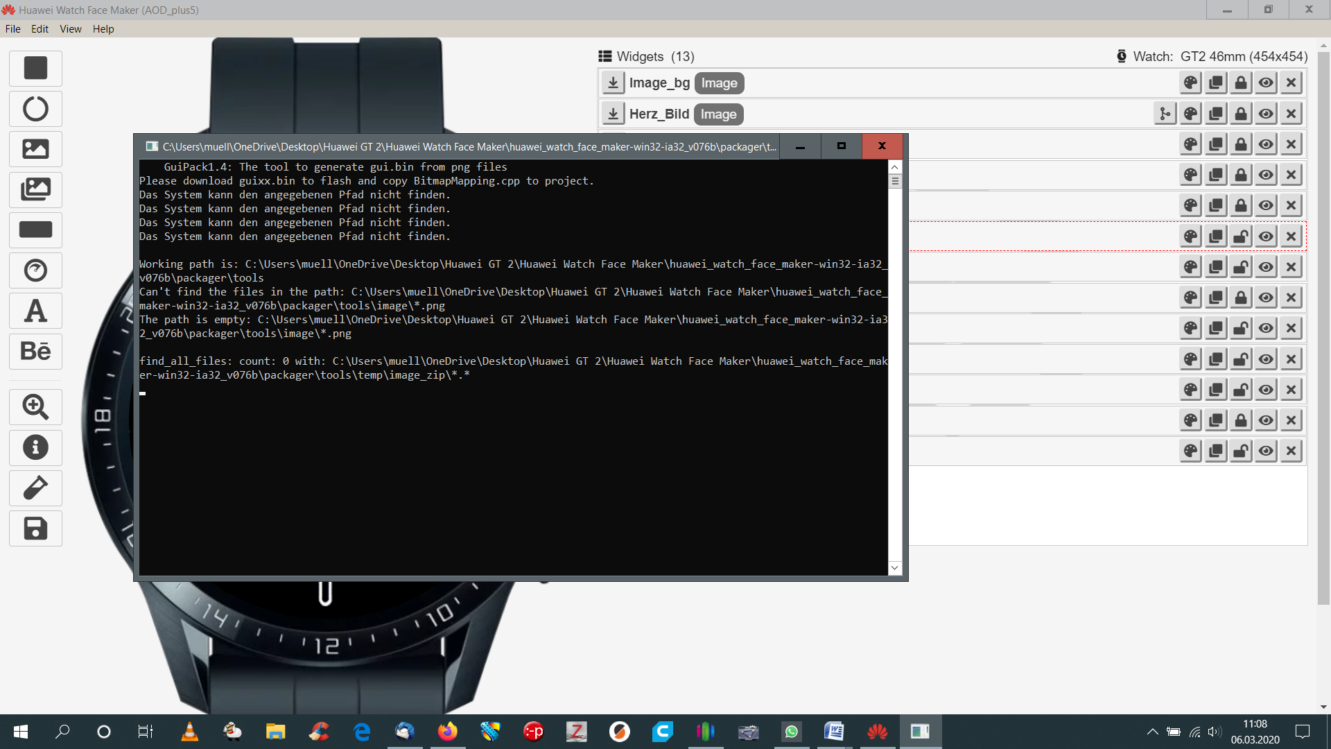
Task: Add a single image widget
Action: (x=35, y=149)
